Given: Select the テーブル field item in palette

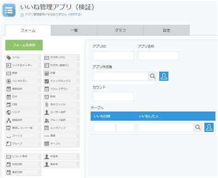Looking at the screenshot, I should (x=61, y=144).
